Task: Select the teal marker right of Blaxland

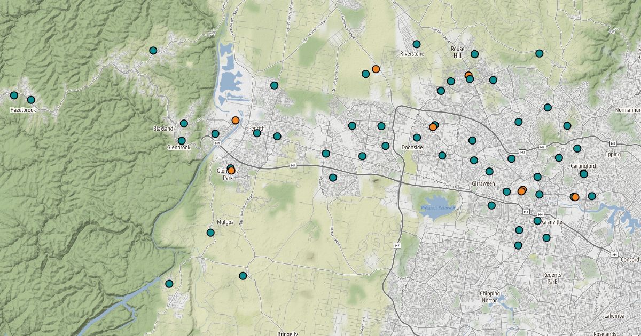Action: [x=184, y=124]
